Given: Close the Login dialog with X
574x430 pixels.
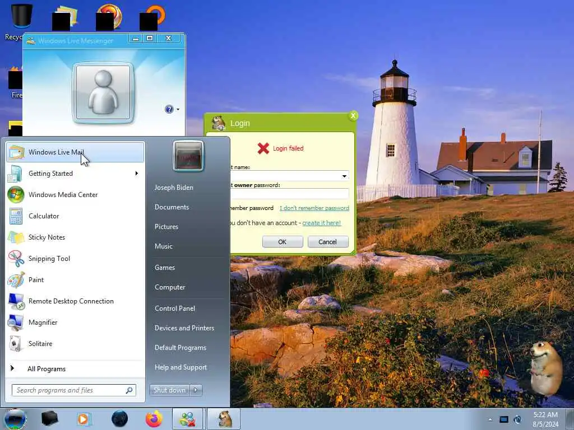Looking at the screenshot, I should (x=353, y=116).
